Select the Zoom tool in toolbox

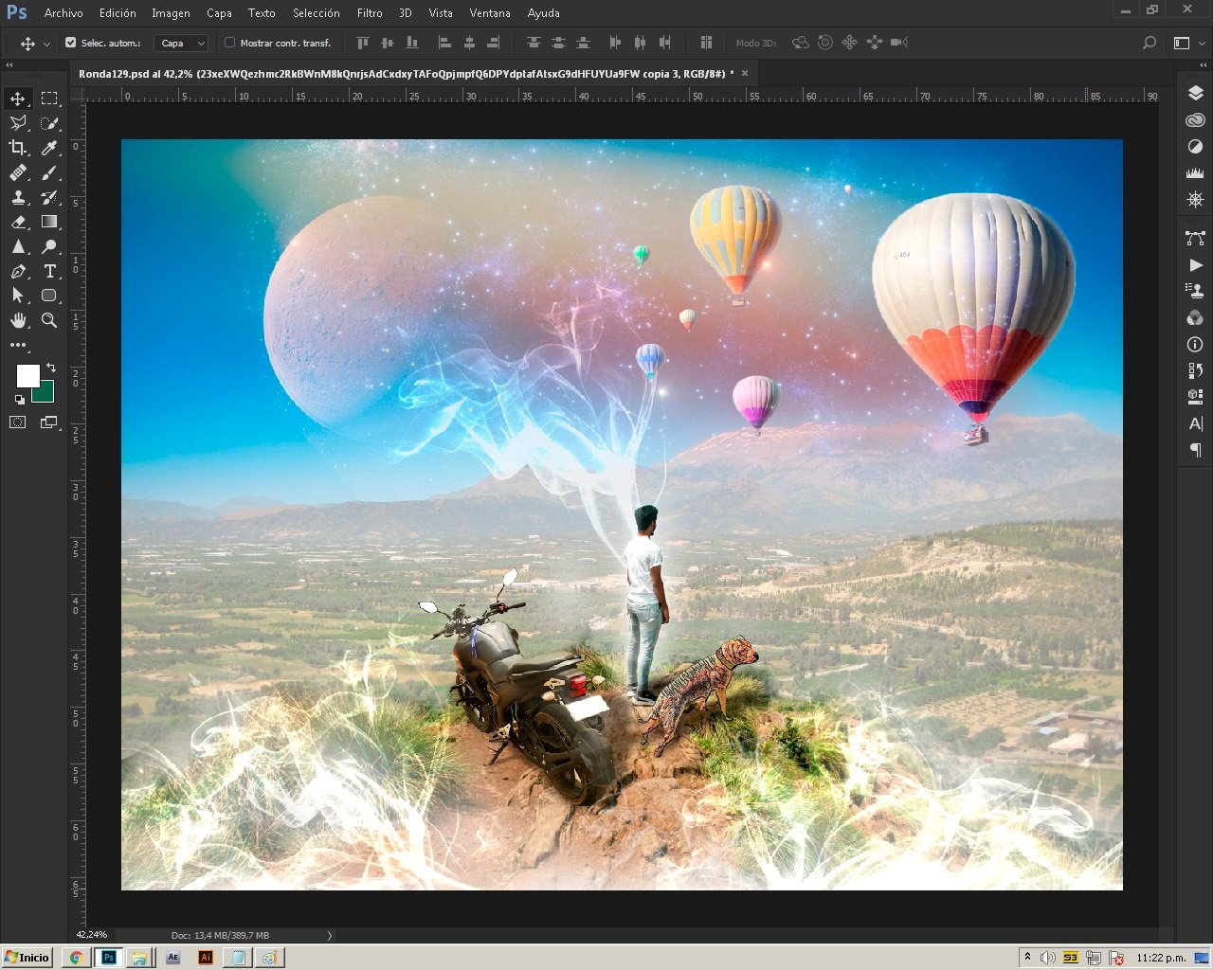49,320
